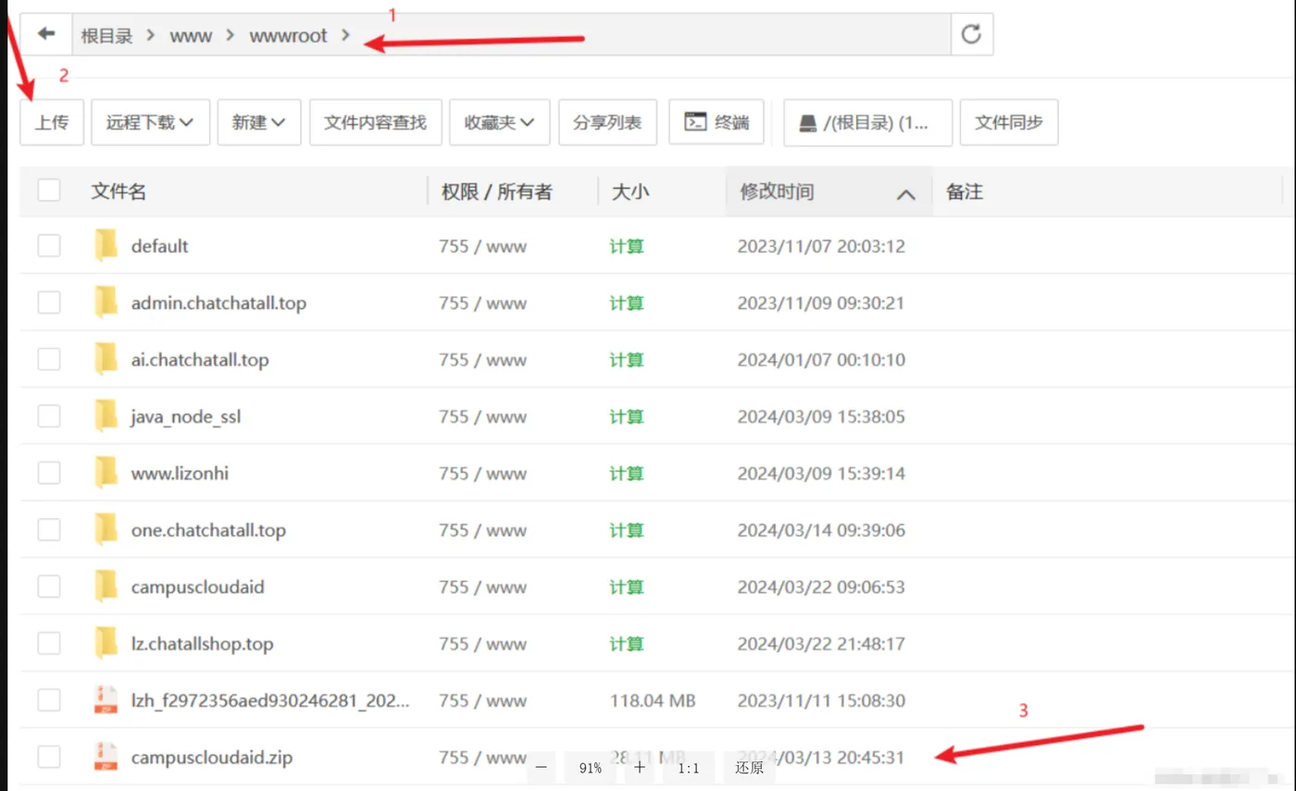Click default folder icon
Viewport: 1296px width, 791px height.
pos(106,245)
